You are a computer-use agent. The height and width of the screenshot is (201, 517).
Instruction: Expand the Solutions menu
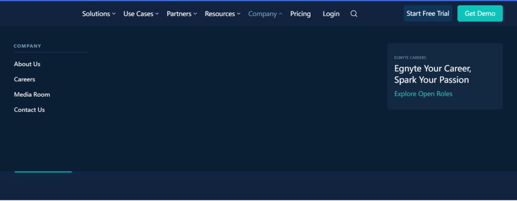click(99, 14)
